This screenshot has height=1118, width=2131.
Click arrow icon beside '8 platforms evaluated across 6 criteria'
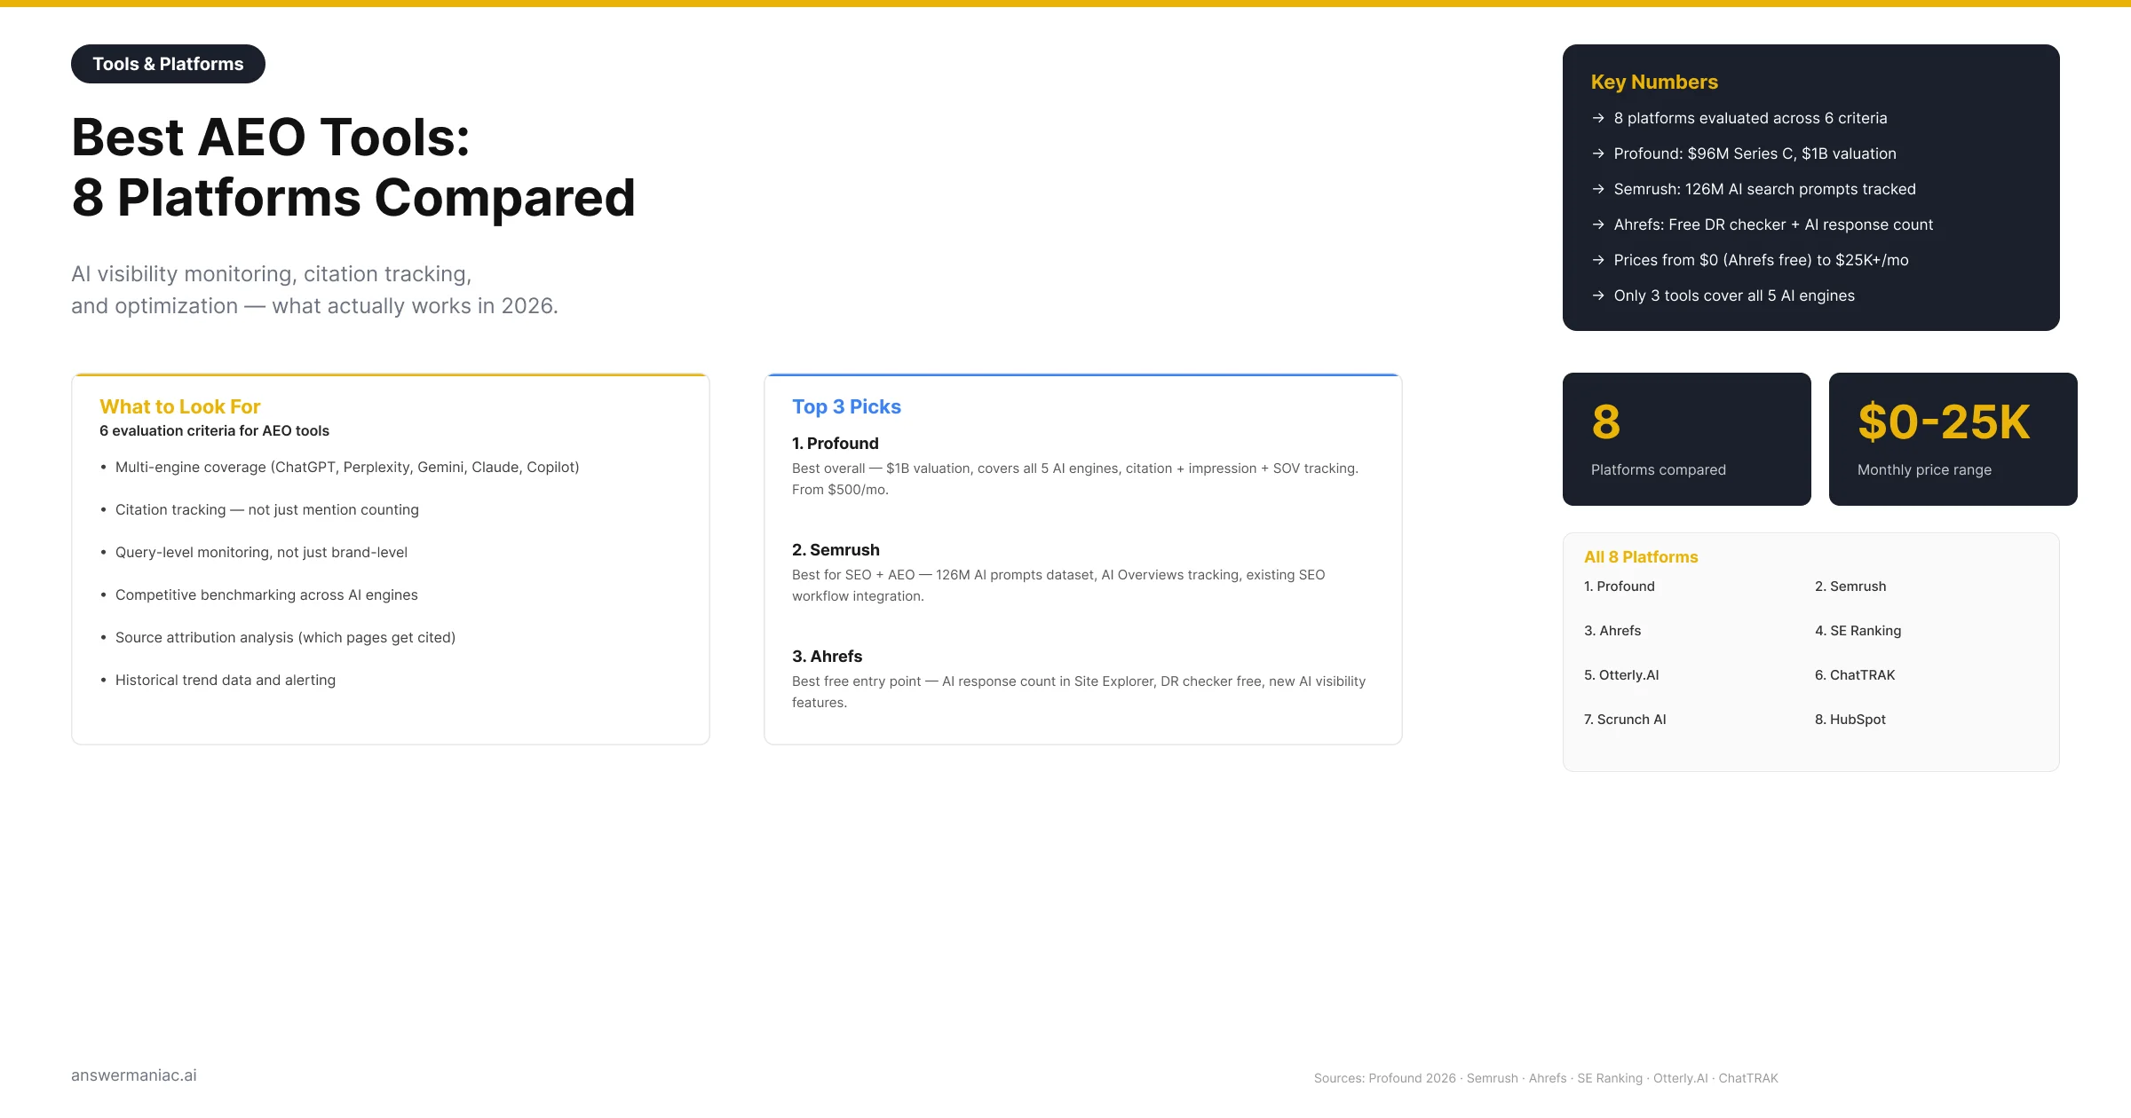tap(1598, 118)
